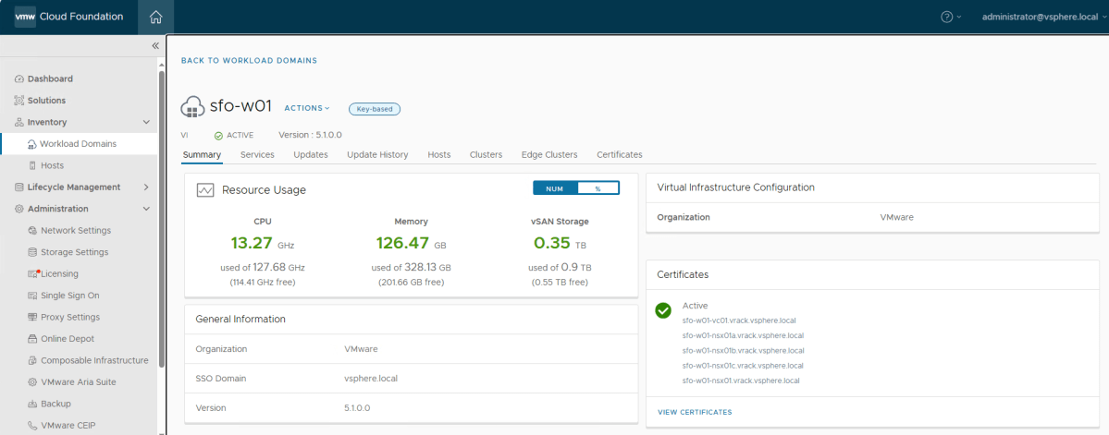
Task: Click the SSO Domain value vsphere.local
Action: (x=371, y=379)
